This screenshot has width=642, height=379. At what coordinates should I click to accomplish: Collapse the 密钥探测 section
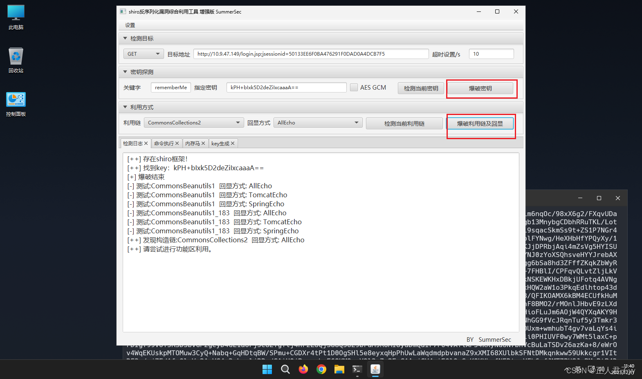(x=125, y=72)
